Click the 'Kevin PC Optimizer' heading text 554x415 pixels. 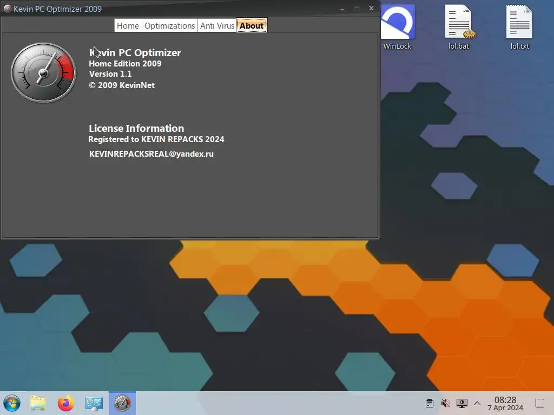(x=135, y=52)
